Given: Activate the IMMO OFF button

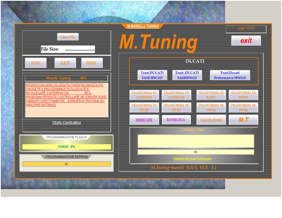Looking at the screenshot, I should click(x=144, y=120).
